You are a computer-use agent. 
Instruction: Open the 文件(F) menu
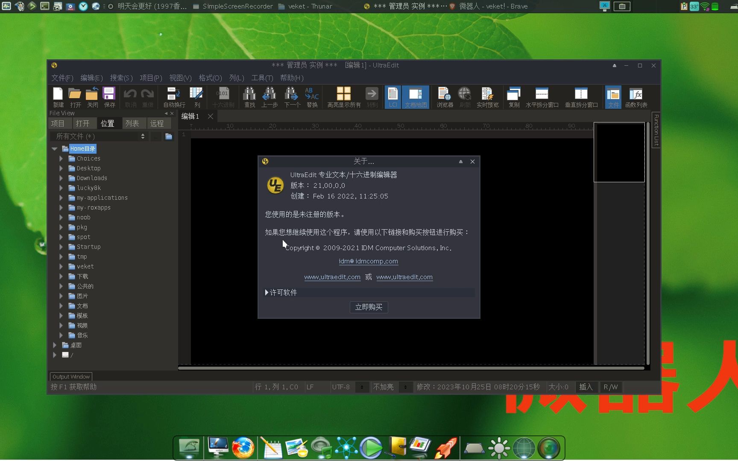62,78
